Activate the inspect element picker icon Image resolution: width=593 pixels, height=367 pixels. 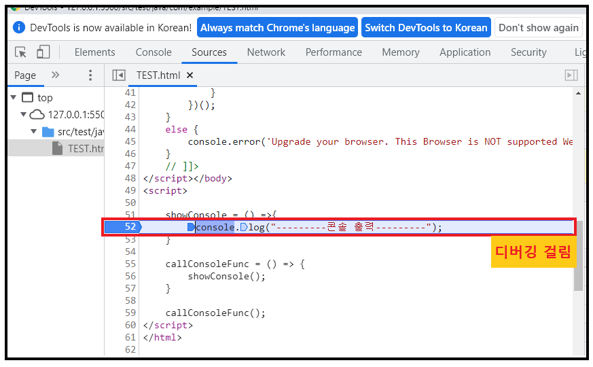pyautogui.click(x=20, y=52)
